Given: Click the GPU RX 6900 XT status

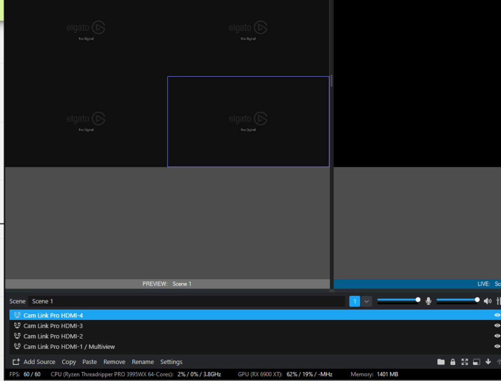Looking at the screenshot, I should (x=285, y=374).
